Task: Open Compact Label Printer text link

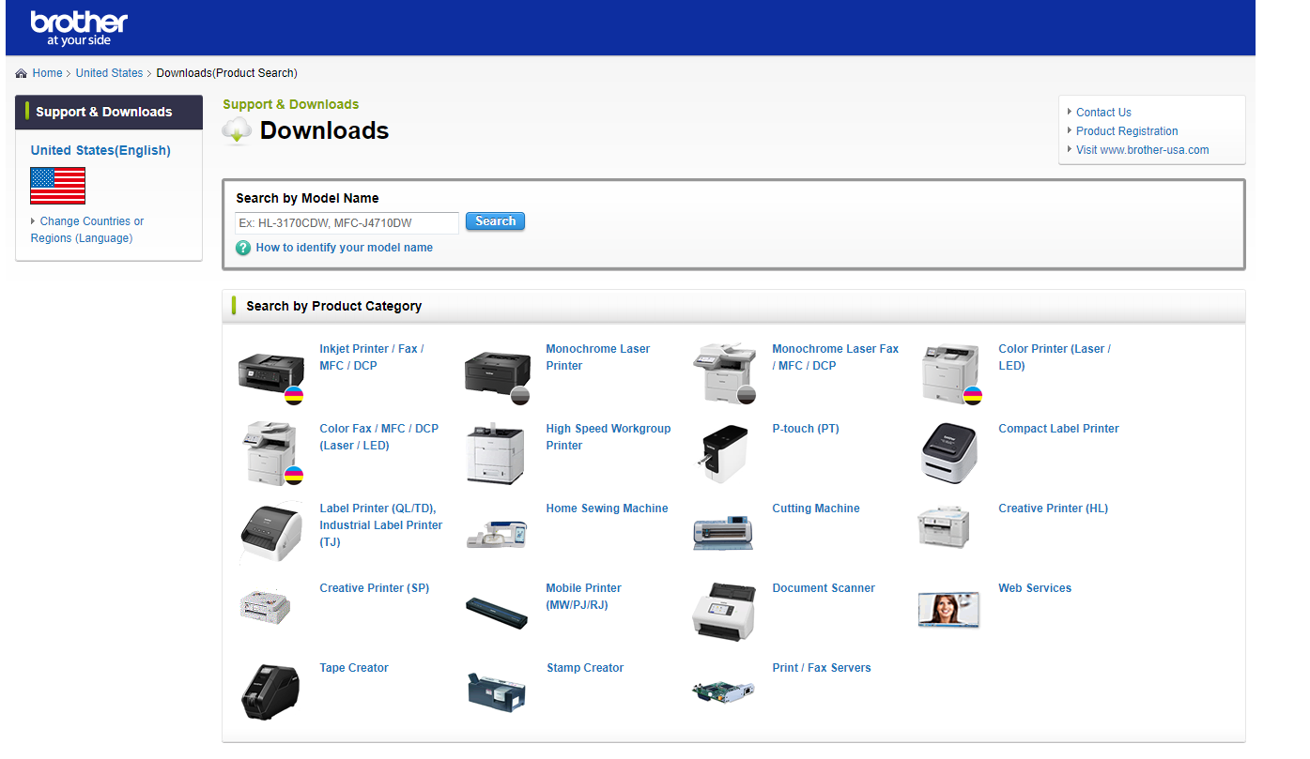Action: (x=1059, y=429)
